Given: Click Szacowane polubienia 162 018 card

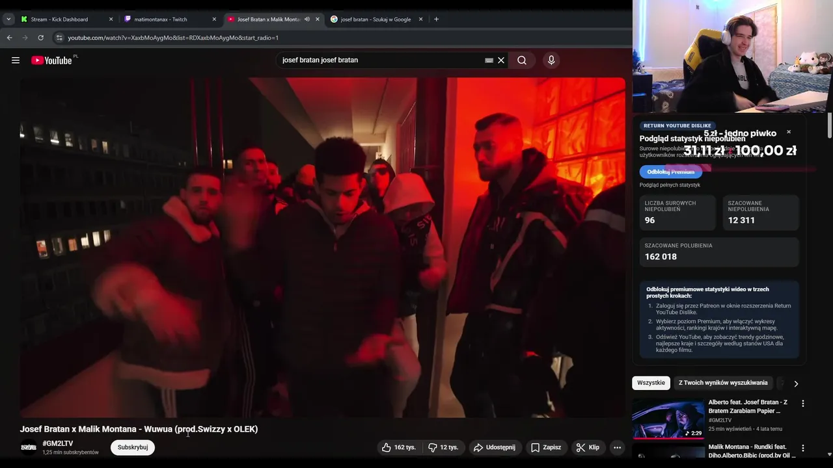Looking at the screenshot, I should click(719, 252).
